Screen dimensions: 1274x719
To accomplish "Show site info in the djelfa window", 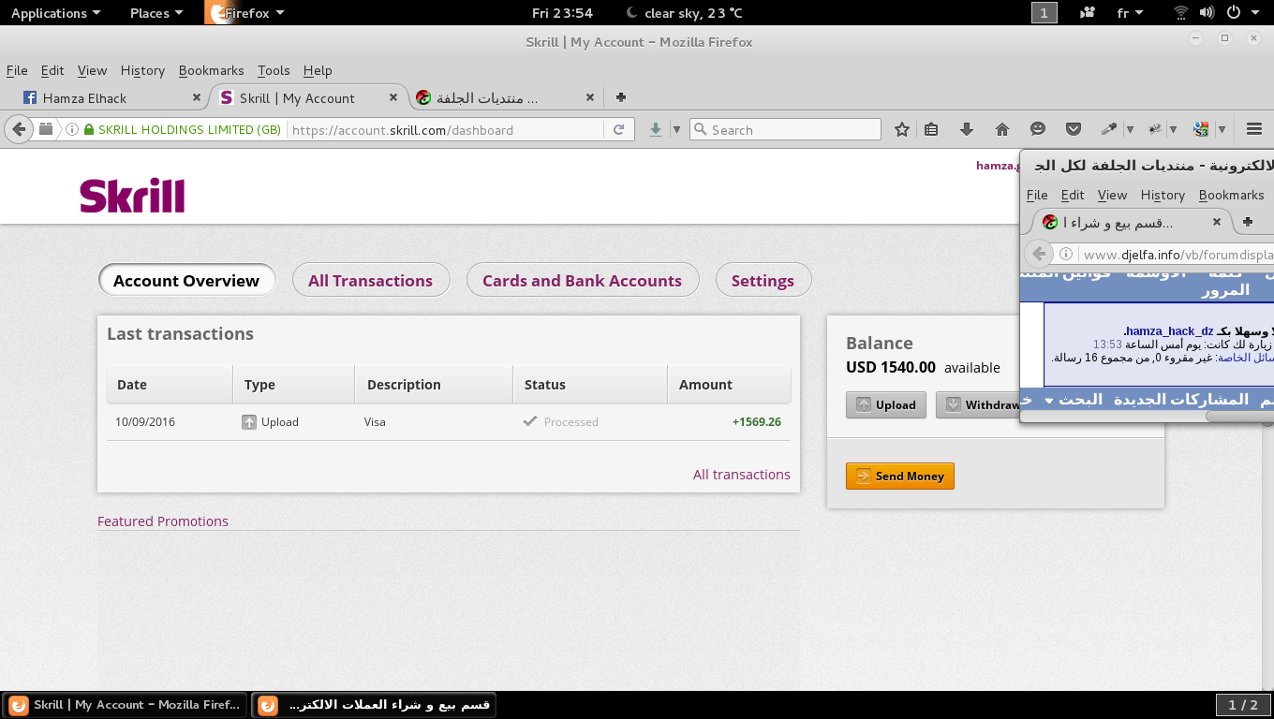I will point(1065,254).
